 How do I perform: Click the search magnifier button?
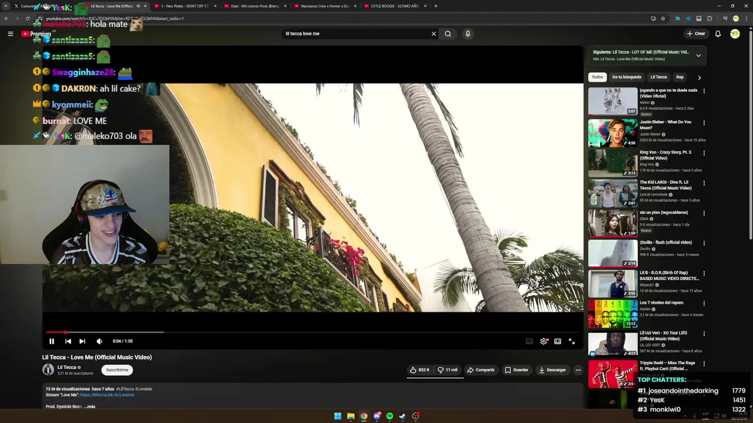pos(448,33)
